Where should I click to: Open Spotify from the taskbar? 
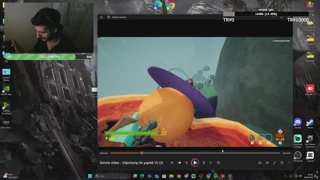coord(215,176)
